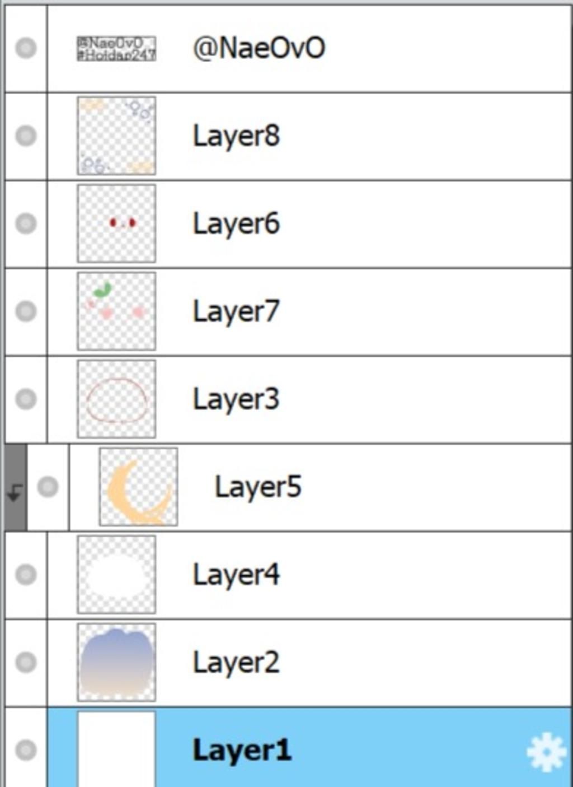The height and width of the screenshot is (787, 573).
Task: Click the Layer6 red eyes thumbnail
Action: pos(116,223)
